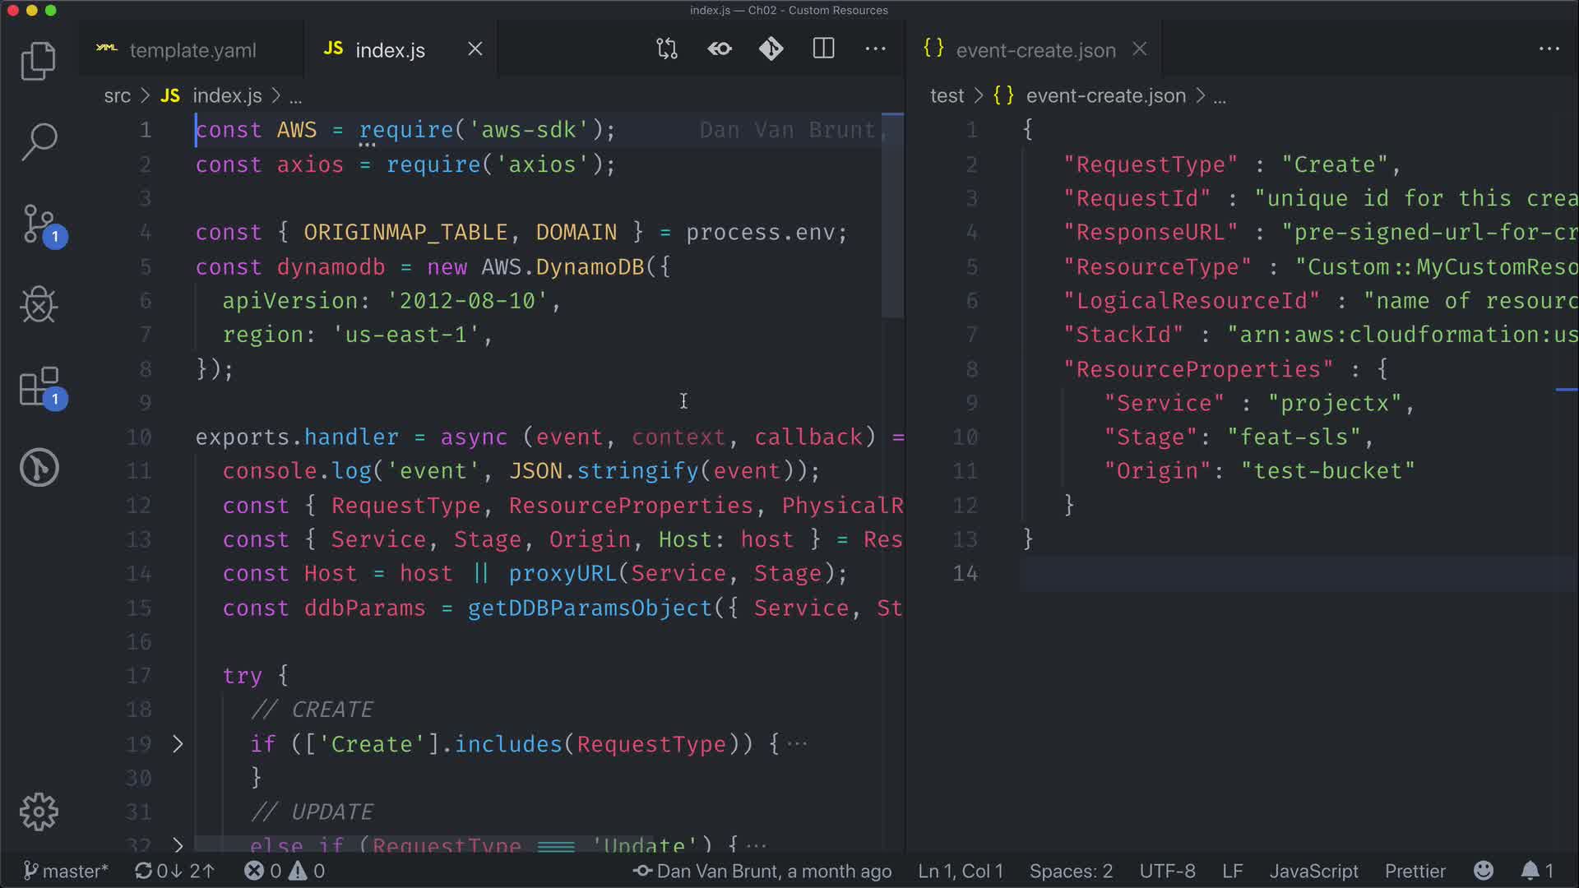Change language mode from JavaScript
Screen dimensions: 1579x888
(1313, 871)
